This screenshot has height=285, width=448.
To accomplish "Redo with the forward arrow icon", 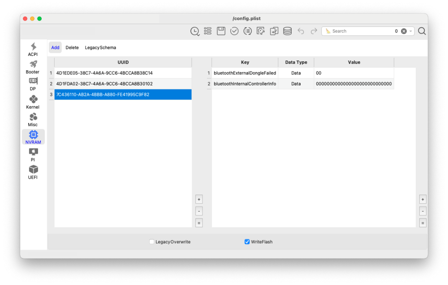I will (x=314, y=31).
